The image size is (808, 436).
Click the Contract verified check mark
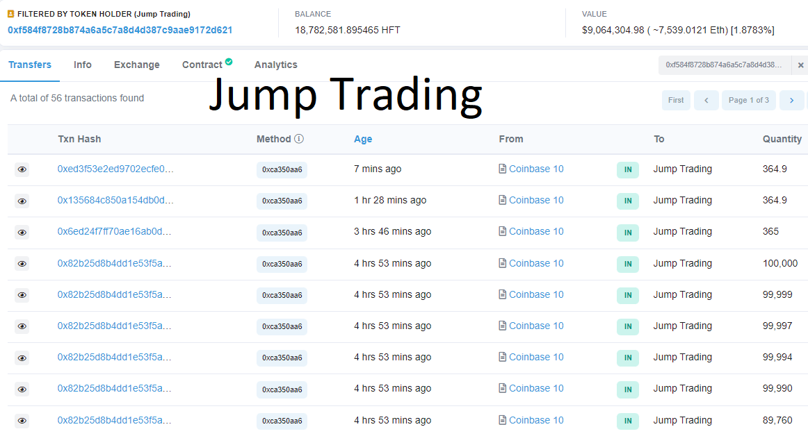229,62
